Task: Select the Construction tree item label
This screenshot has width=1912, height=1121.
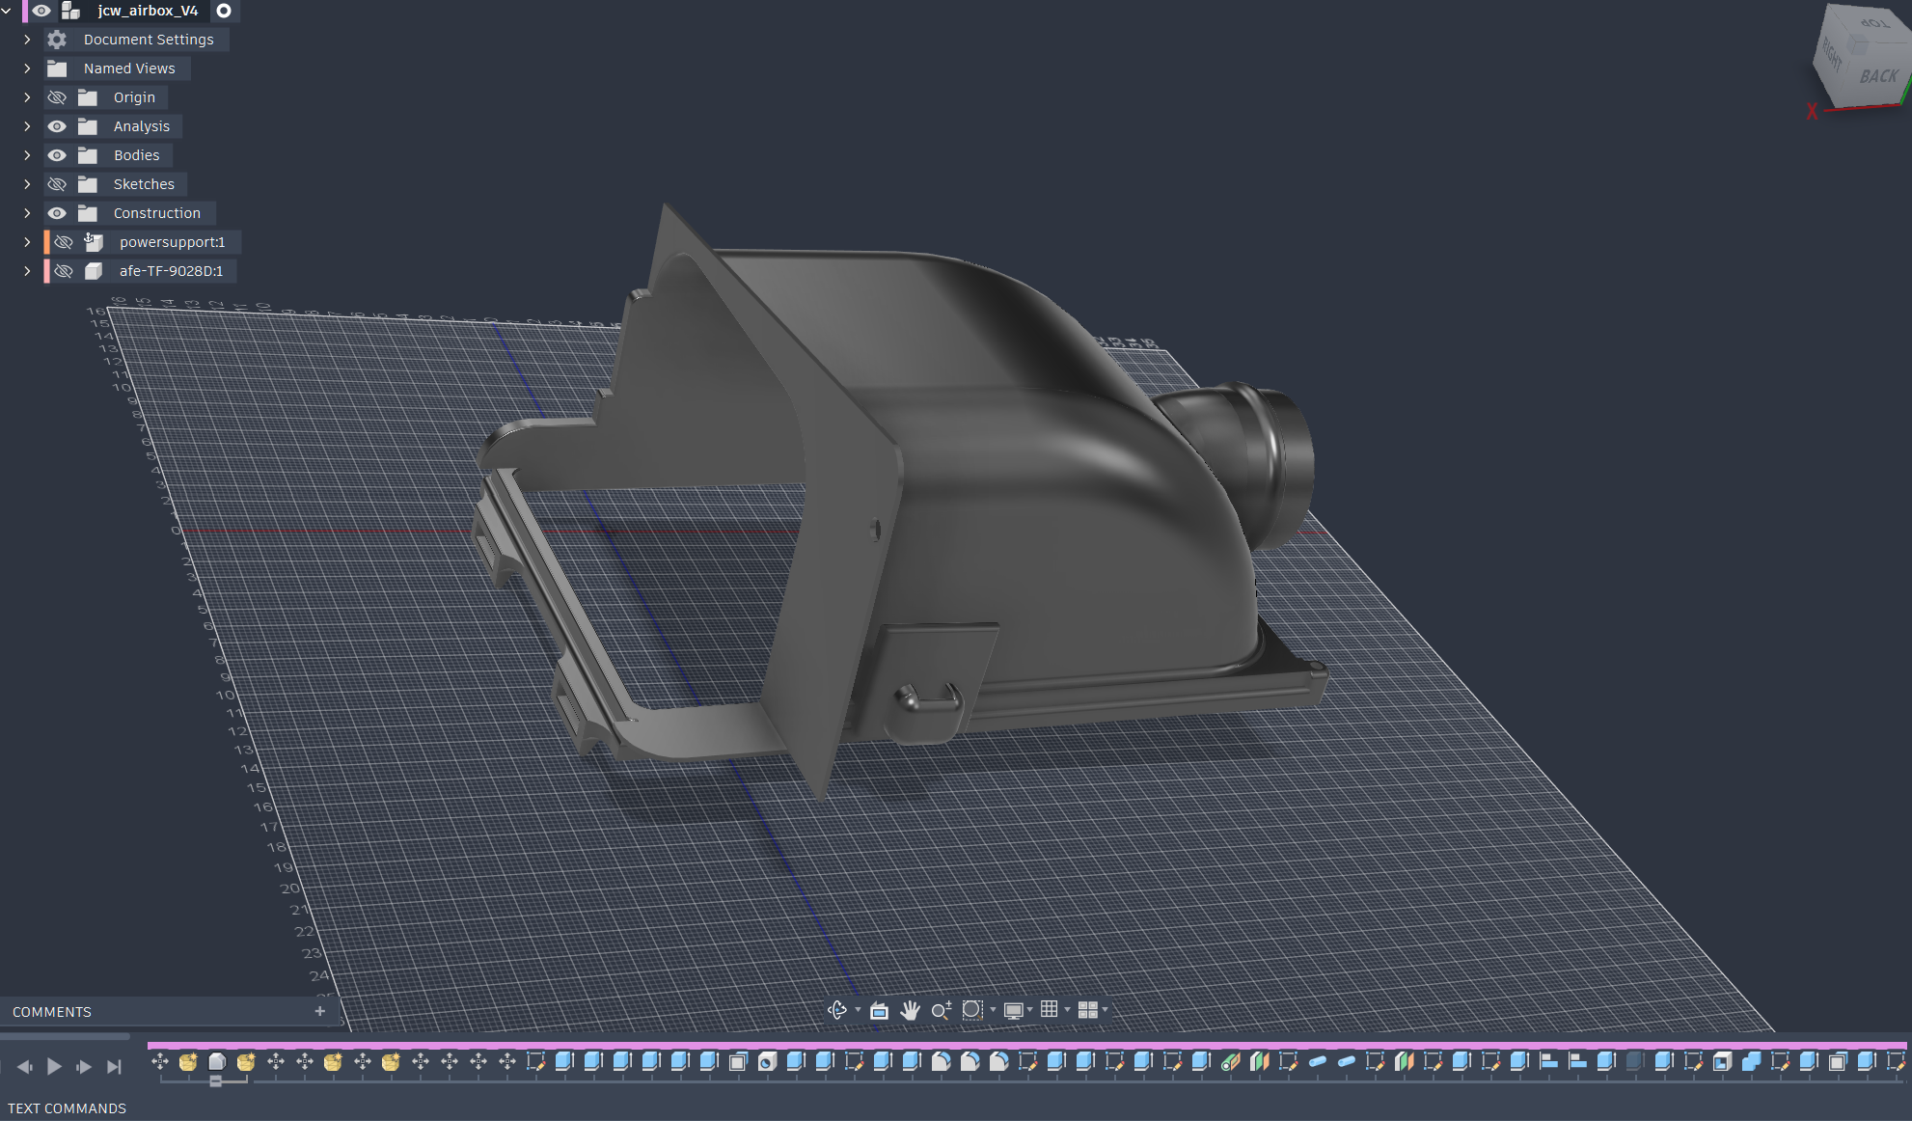Action: click(x=157, y=213)
